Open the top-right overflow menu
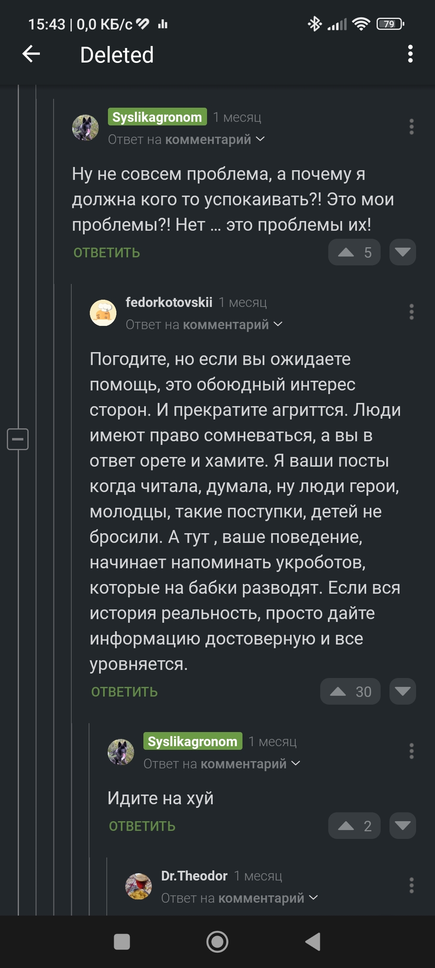435x968 pixels. [410, 54]
